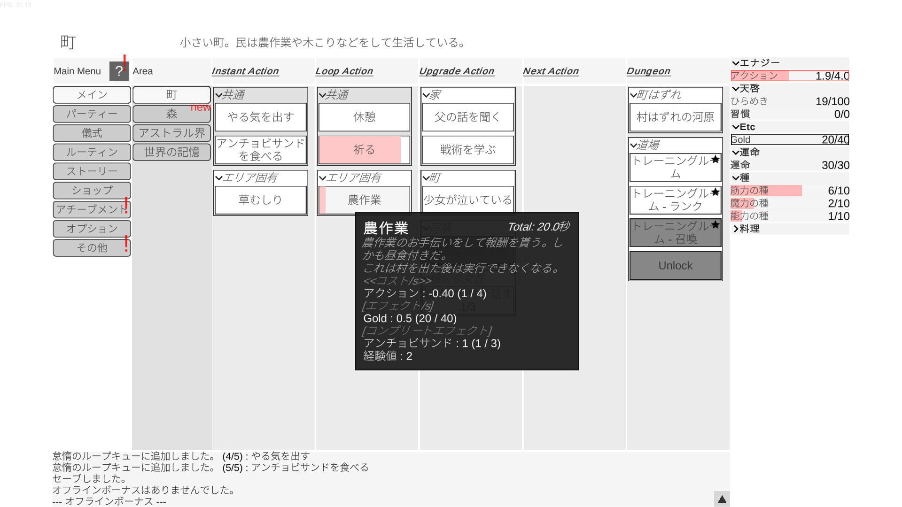The width and height of the screenshot is (902, 507).
Task: Toggle the 休憩 loop action
Action: (364, 117)
